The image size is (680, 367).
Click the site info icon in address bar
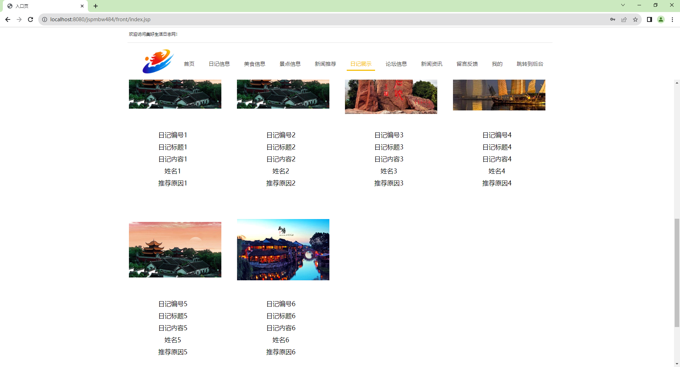point(44,19)
